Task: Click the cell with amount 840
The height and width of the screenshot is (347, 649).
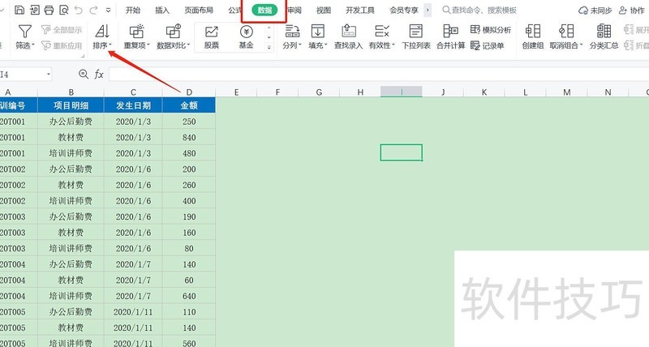Action: (189, 137)
